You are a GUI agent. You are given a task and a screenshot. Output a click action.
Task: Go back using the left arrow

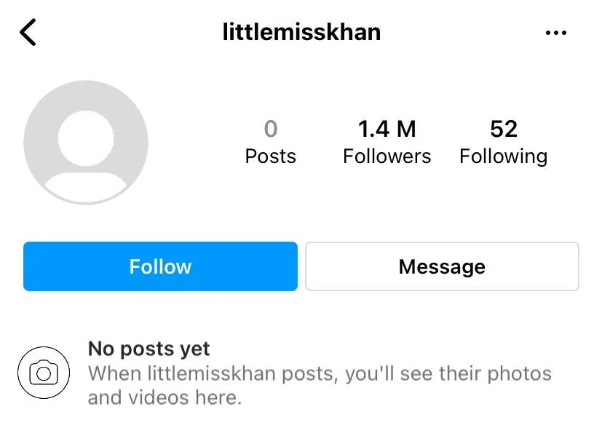coord(28,33)
